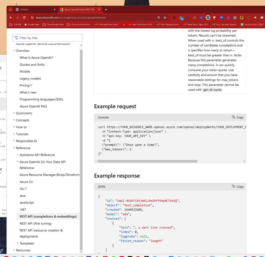Screen dimensions: 265x257
Task: Open the Zoom extension icon
Action: click(x=221, y=18)
